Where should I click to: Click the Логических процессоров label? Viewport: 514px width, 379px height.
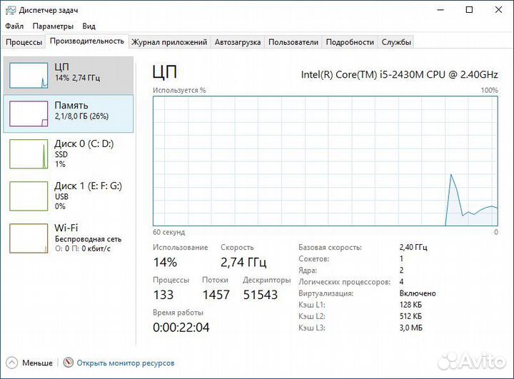[x=345, y=282]
